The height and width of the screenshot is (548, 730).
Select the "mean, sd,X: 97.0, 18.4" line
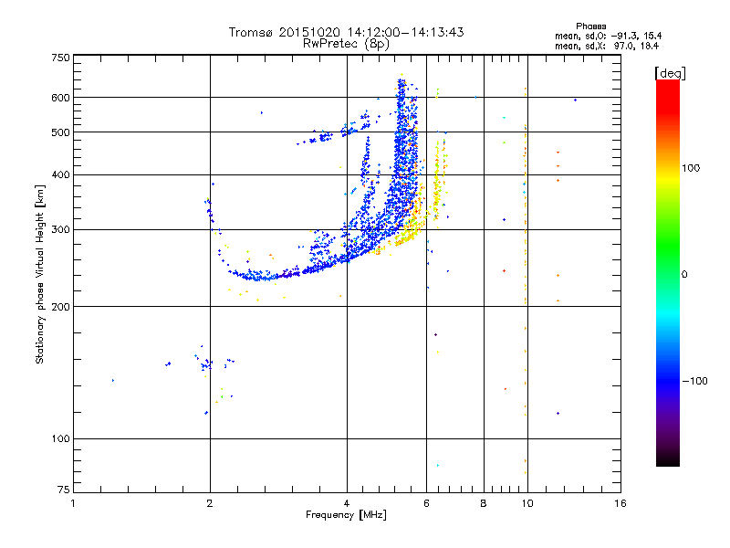[x=607, y=46]
